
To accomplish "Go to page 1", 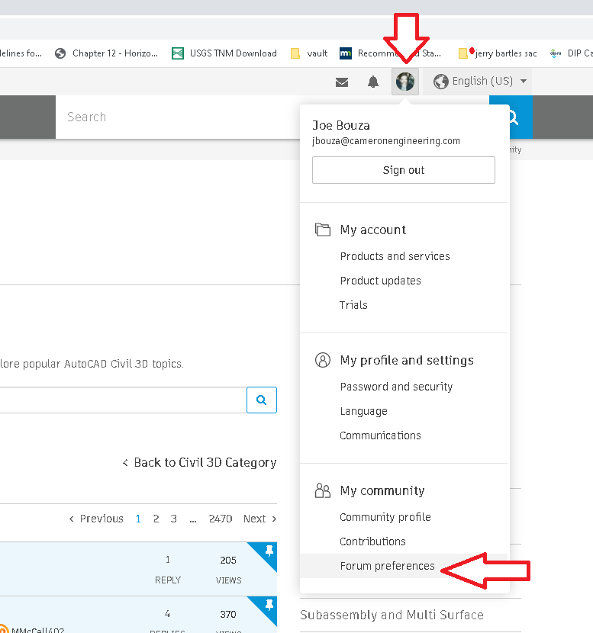I will coord(138,519).
